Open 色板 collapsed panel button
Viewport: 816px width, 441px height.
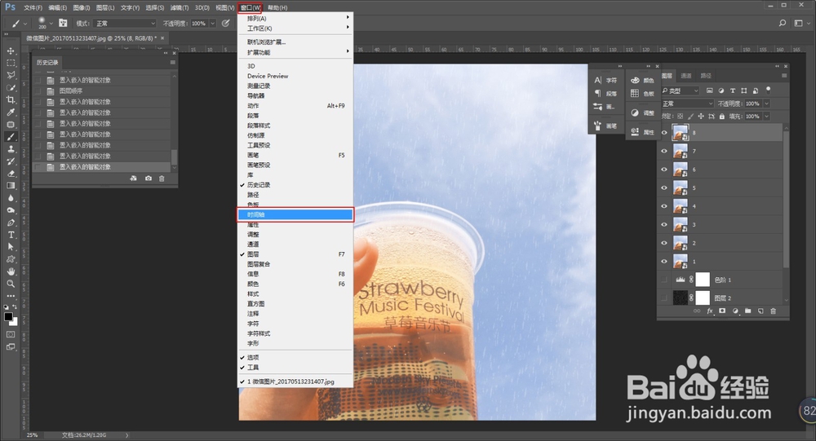(642, 94)
